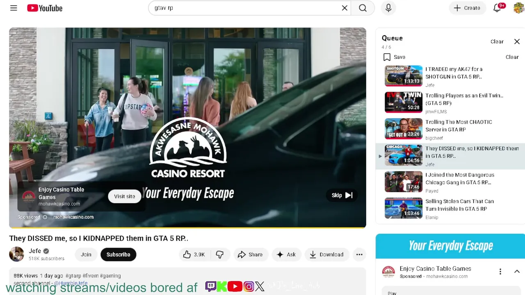Open the account avatar menu
Image resolution: width=525 pixels, height=295 pixels.
(519, 8)
